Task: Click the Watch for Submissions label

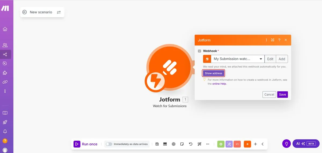Action: [170, 106]
